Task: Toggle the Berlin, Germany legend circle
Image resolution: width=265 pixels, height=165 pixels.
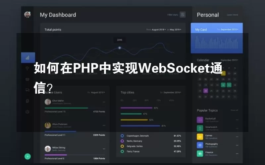Action: [122, 141]
